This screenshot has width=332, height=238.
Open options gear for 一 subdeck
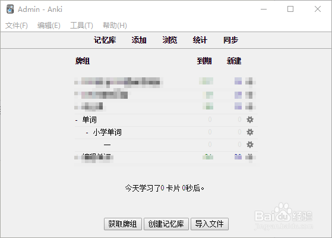(250, 145)
